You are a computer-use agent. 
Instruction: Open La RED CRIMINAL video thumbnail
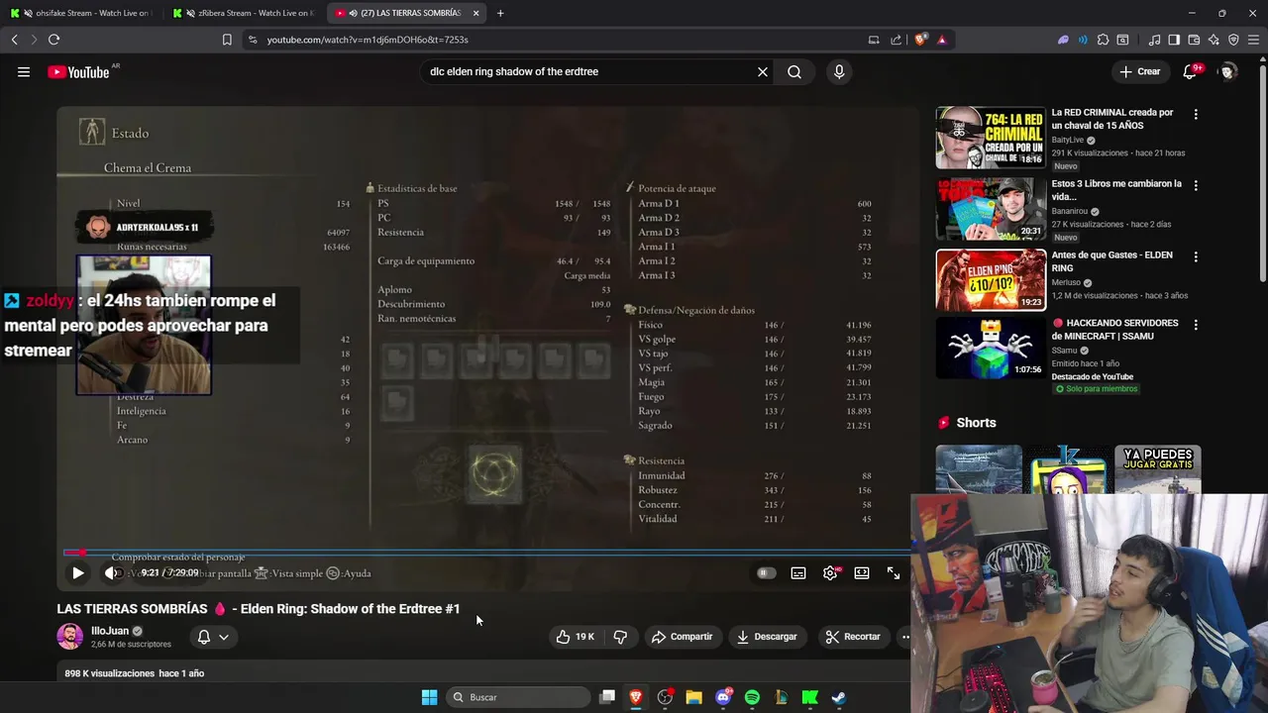pos(991,138)
